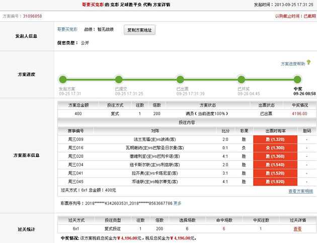The image size is (317, 243).
Task: Click the 已开奖 progress circle
Action: 241,79
